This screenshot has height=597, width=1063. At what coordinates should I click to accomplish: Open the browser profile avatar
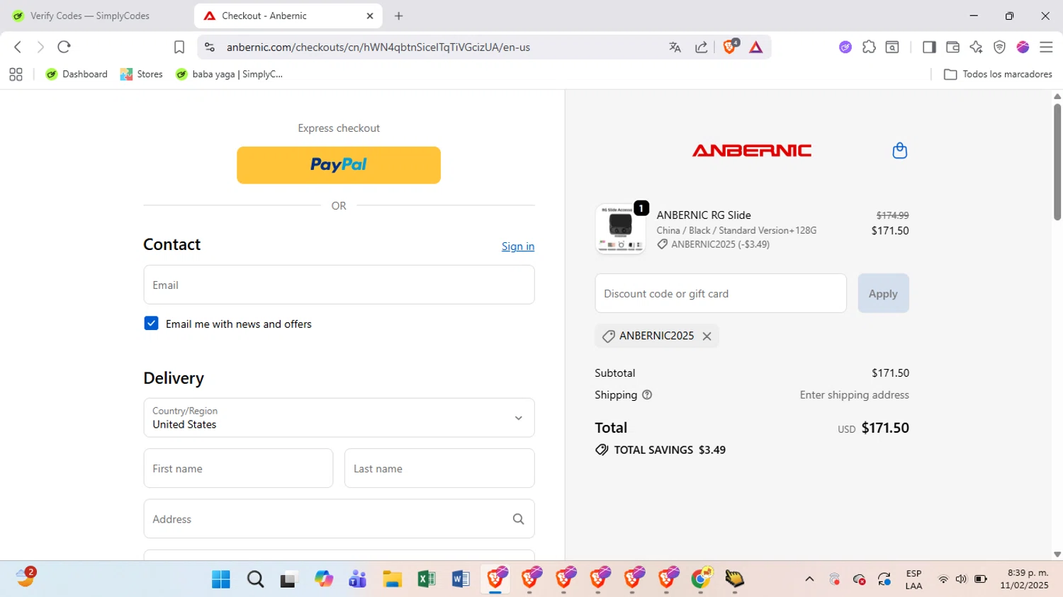1023,47
